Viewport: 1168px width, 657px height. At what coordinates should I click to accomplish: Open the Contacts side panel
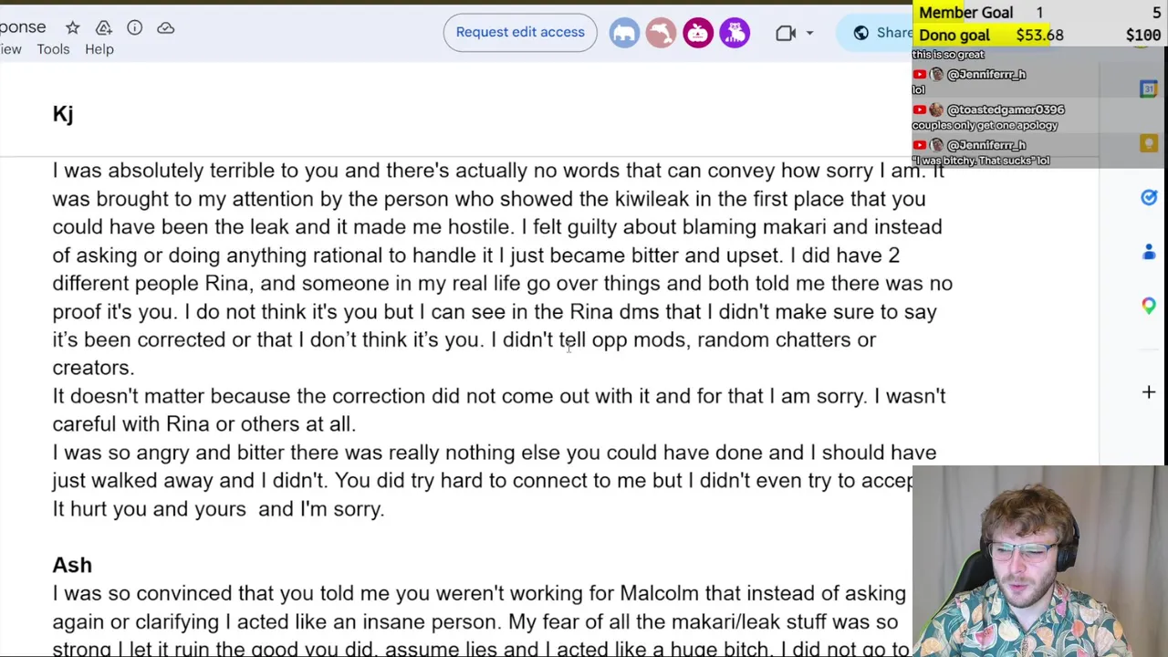pyautogui.click(x=1149, y=252)
